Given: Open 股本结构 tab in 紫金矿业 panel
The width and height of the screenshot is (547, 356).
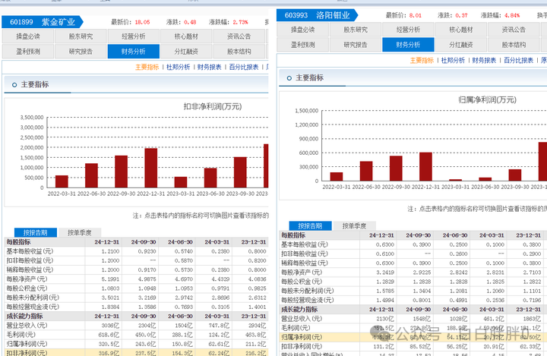Looking at the screenshot, I should (239, 52).
